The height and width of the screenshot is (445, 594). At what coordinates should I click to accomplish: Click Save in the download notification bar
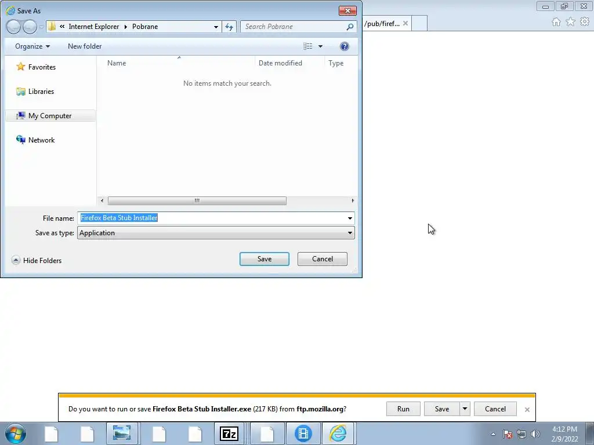pyautogui.click(x=441, y=409)
